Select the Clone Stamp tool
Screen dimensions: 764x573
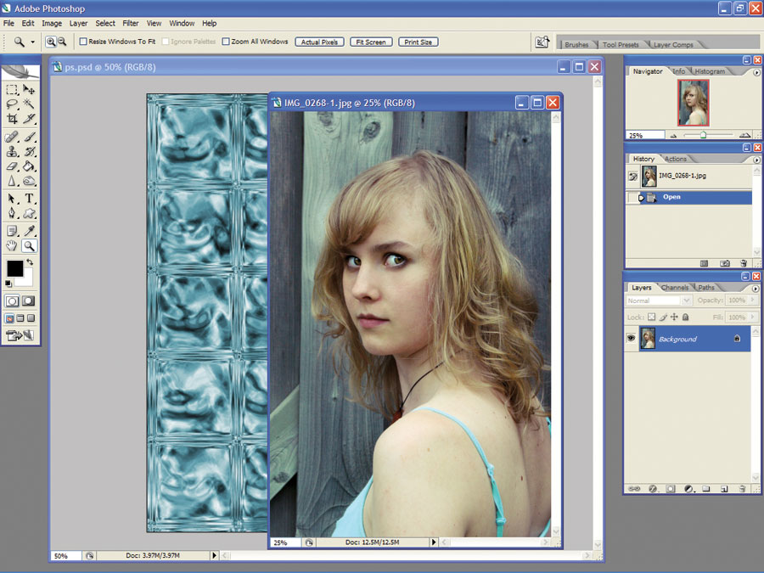[12, 152]
